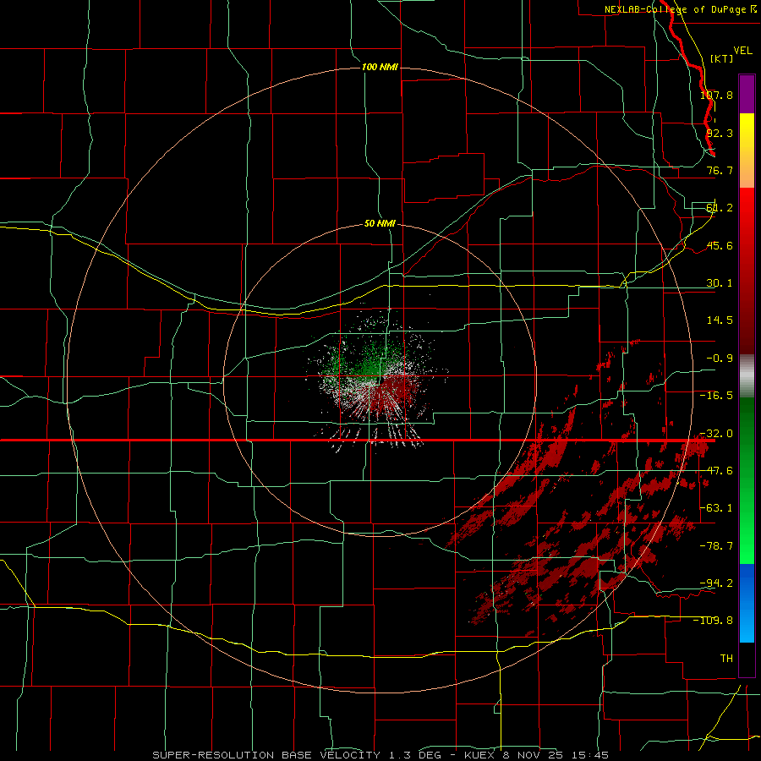The image size is (761, 761).
Task: Click the 100 NMI range ring label
Action: [x=380, y=67]
